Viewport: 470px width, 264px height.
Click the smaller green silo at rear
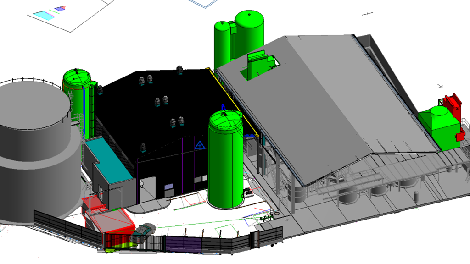[x=222, y=45]
